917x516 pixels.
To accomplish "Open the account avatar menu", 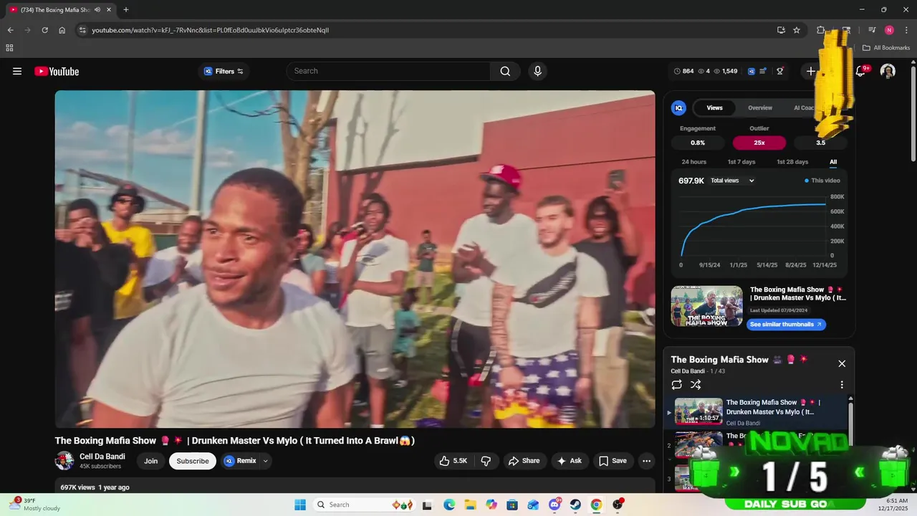I will pyautogui.click(x=888, y=71).
